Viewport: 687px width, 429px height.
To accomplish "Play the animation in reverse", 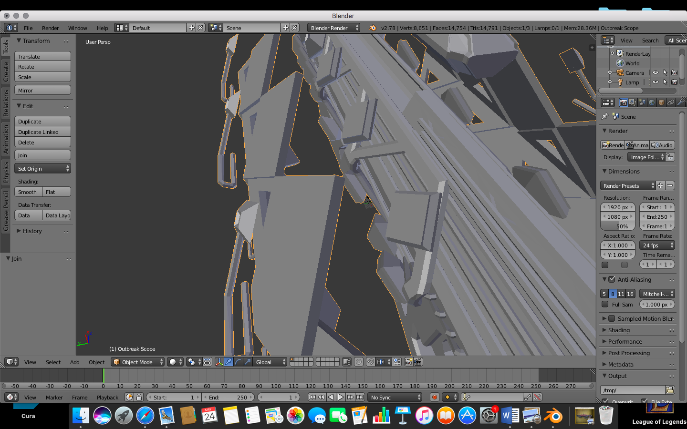I will (331, 397).
